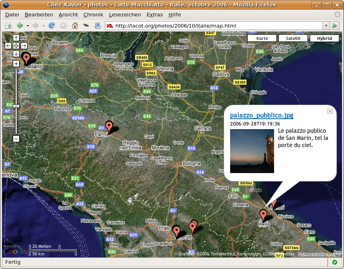
Task: Open the Datei menu
Action: point(12,15)
